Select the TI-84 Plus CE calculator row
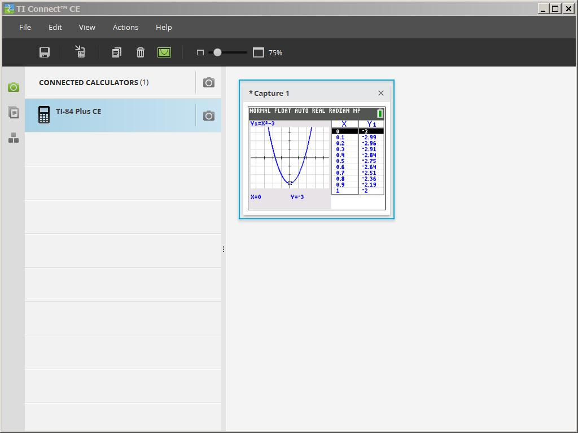 point(123,116)
